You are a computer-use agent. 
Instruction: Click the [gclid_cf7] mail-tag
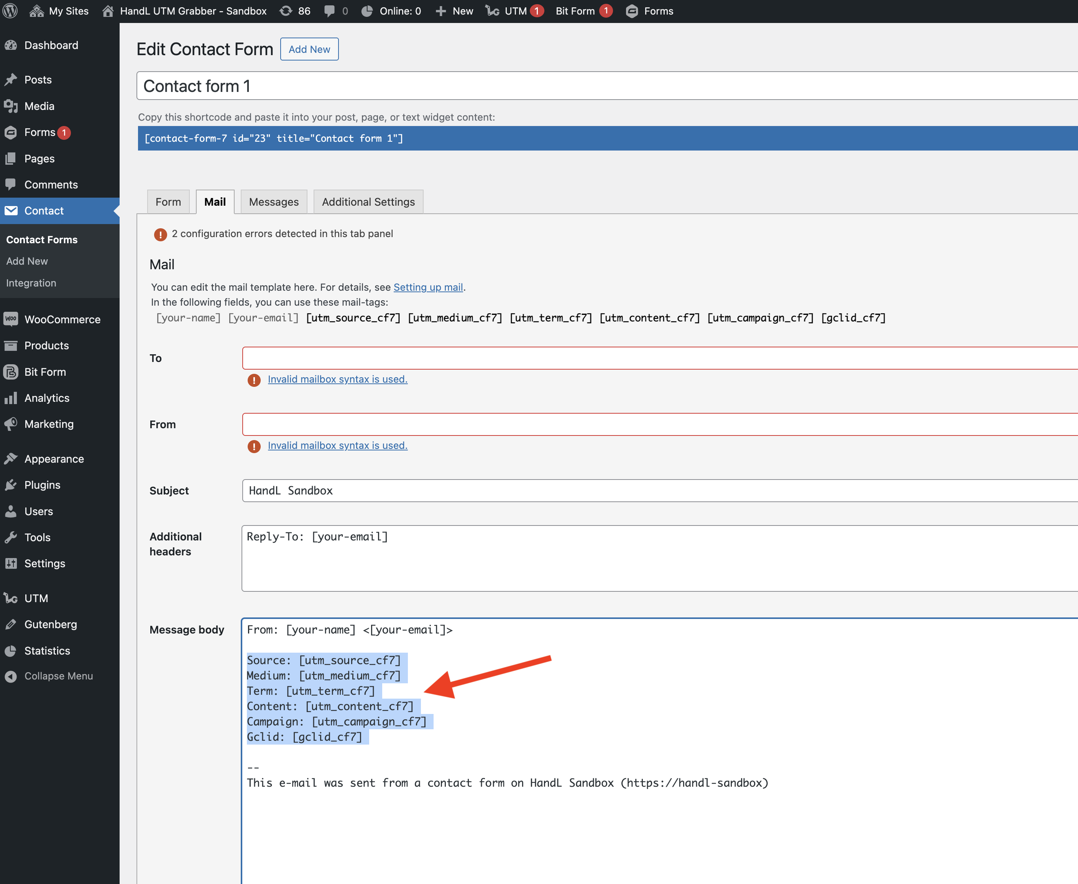coord(853,318)
